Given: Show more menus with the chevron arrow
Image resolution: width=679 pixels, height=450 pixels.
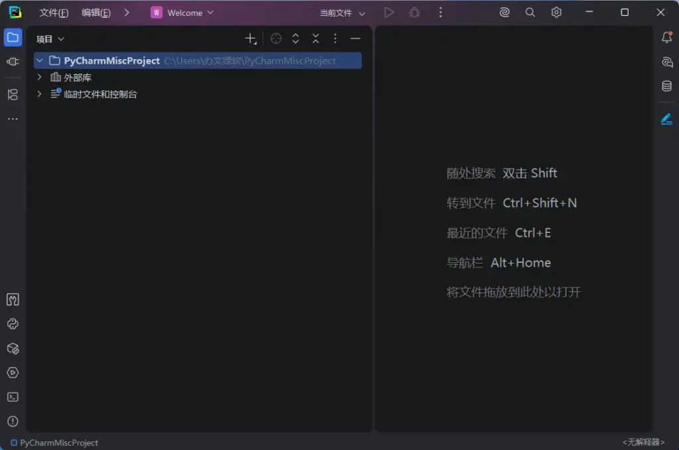Looking at the screenshot, I should click(x=127, y=13).
